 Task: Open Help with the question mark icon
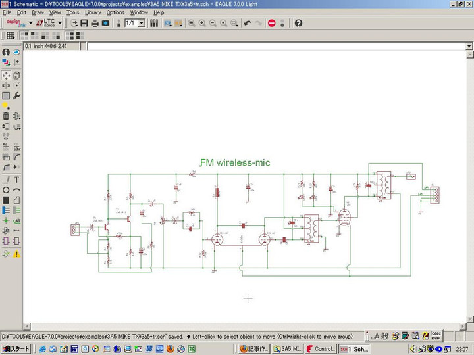tap(298, 23)
